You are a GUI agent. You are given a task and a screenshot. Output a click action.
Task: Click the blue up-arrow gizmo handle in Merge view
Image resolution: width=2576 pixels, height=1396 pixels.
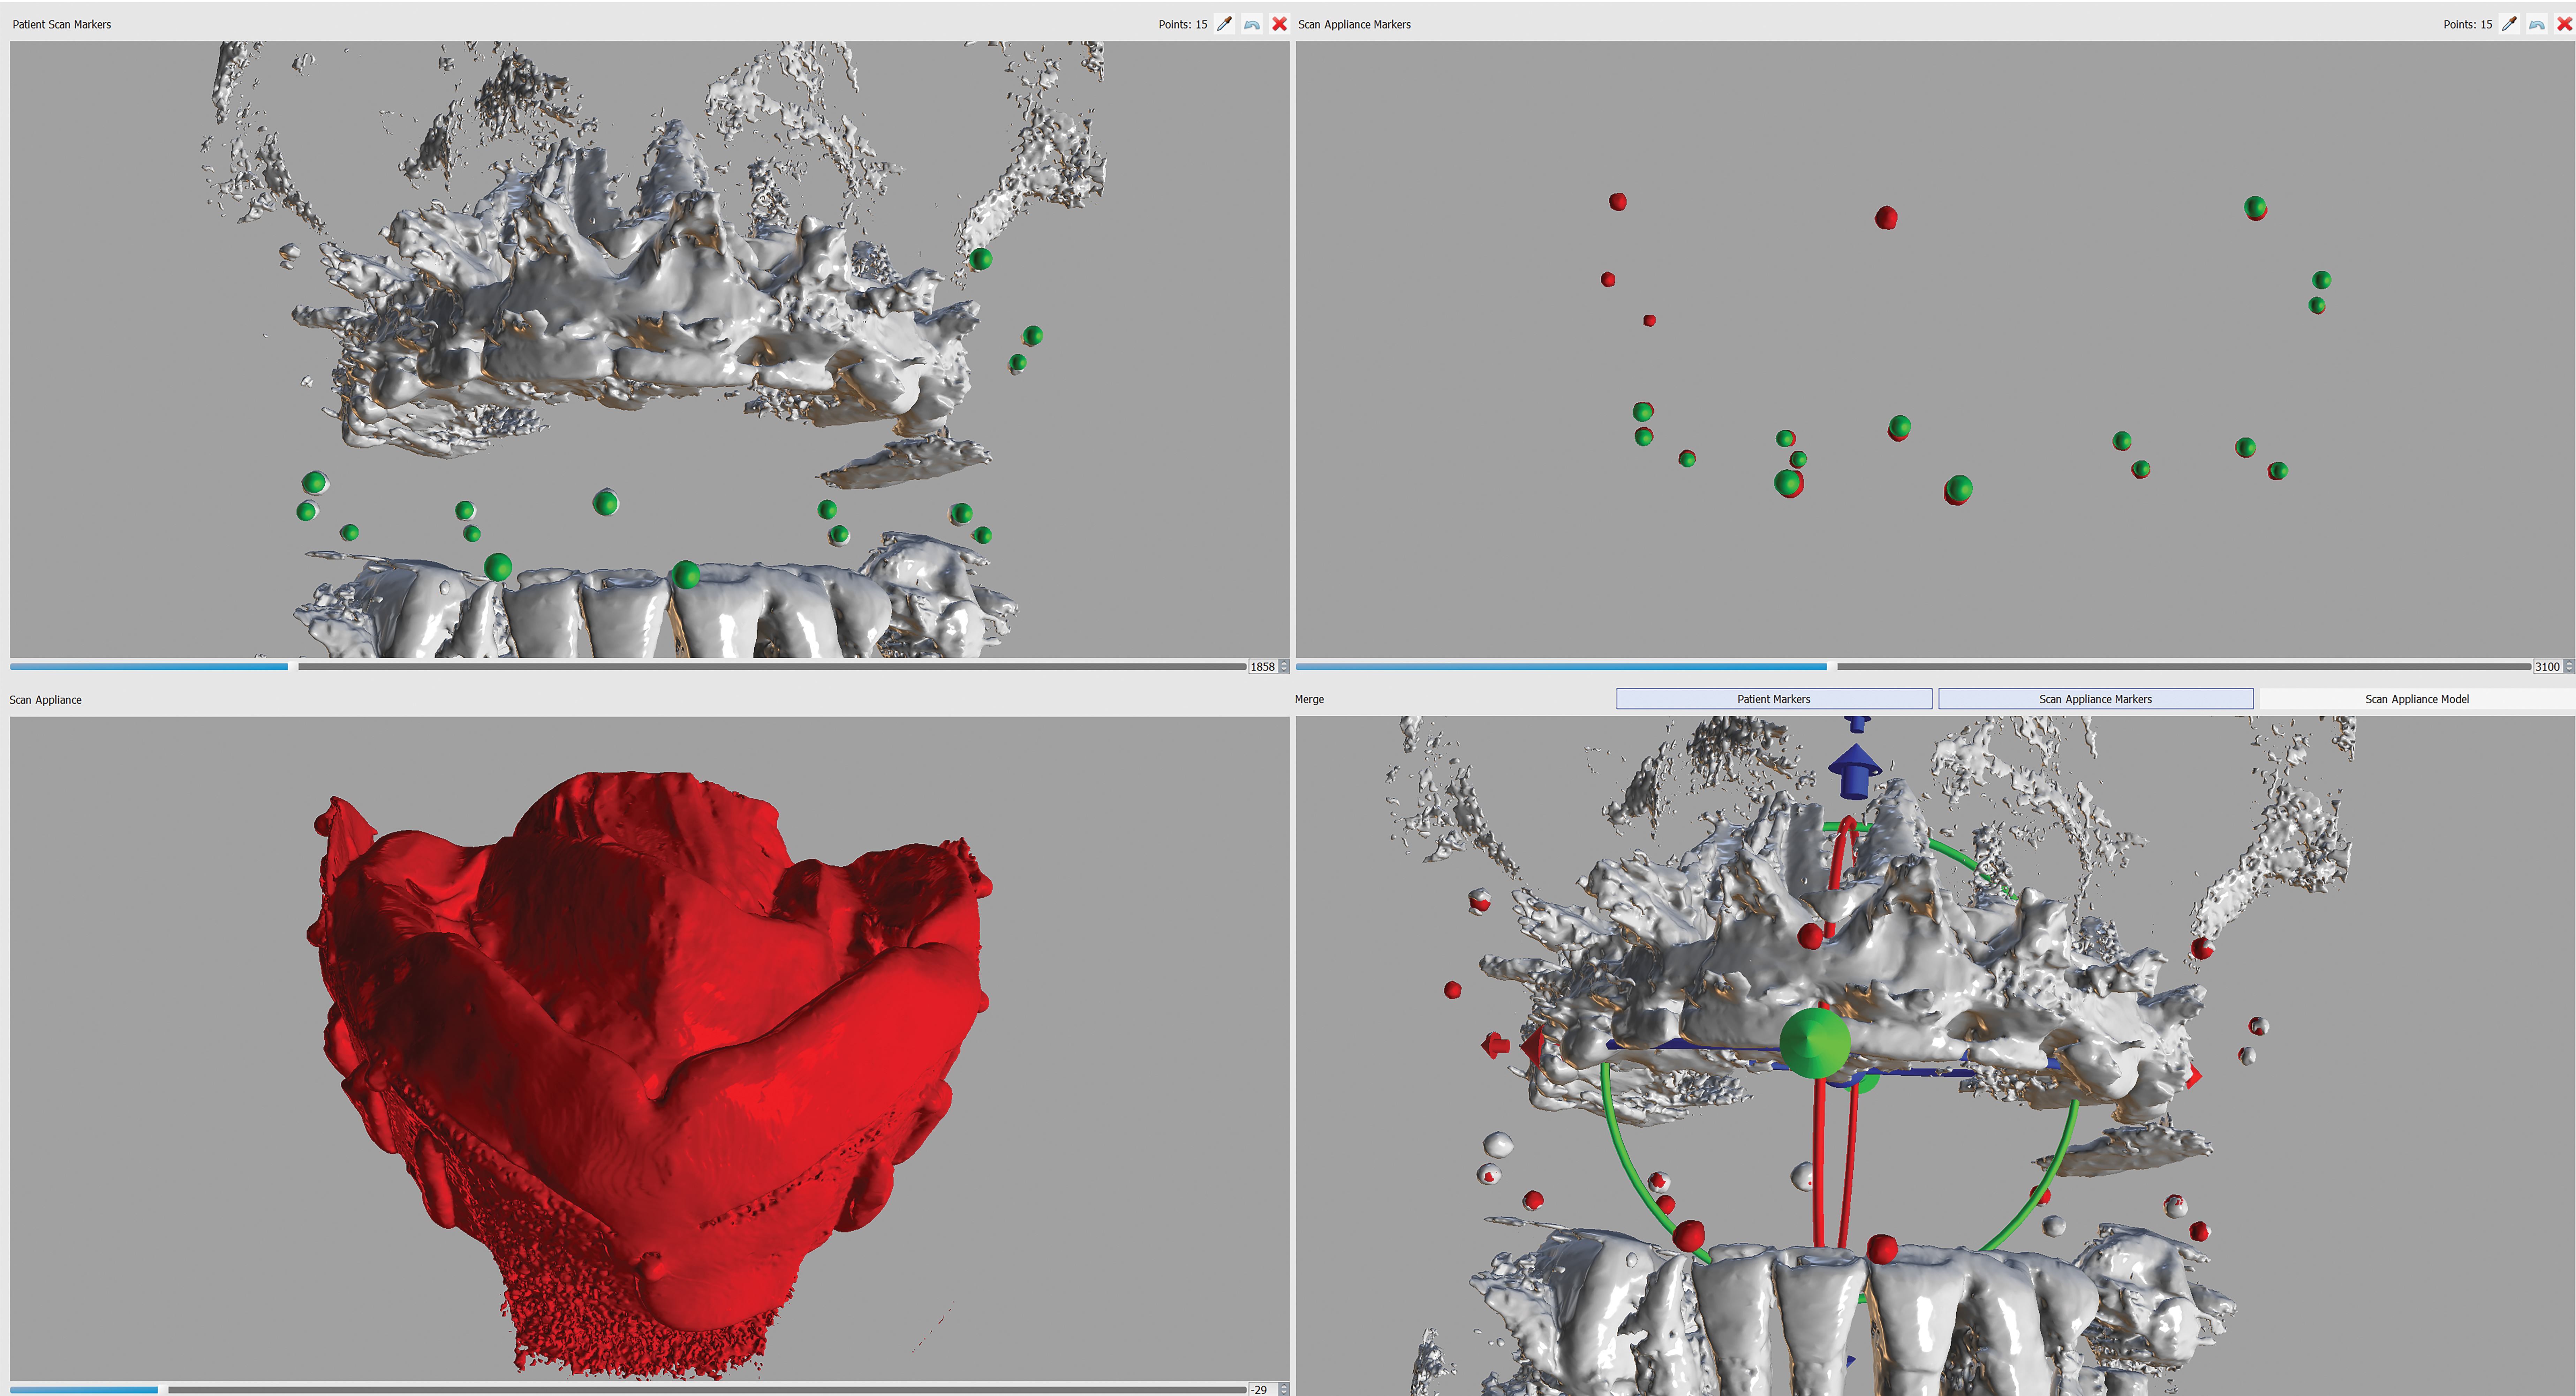tap(1855, 770)
